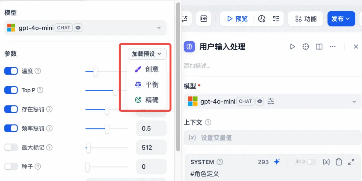Open the run history clock icon
Image resolution: width=362 pixels, height=181 pixels.
pyautogui.click(x=261, y=19)
